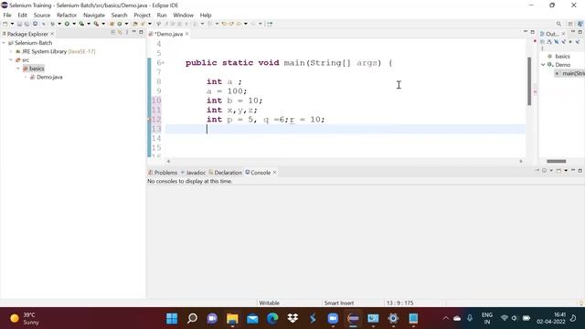Select the Java perspective icon
This screenshot has width=585, height=329.
(x=580, y=24)
